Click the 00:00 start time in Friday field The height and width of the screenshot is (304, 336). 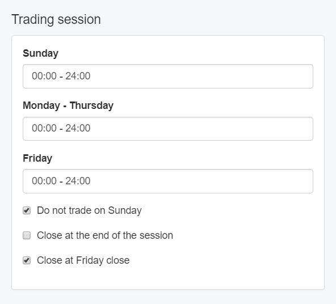[44, 181]
